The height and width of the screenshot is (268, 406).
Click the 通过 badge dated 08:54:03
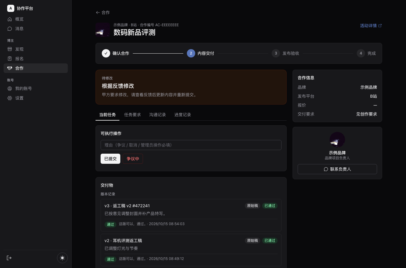(x=110, y=224)
